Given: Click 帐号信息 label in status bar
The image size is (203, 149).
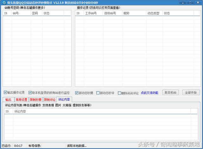Looking at the screenshot, I should click(x=35, y=146).
